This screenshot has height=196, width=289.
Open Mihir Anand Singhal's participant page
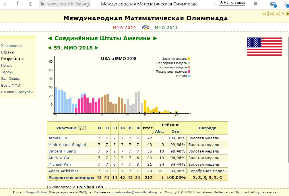tap(67, 145)
